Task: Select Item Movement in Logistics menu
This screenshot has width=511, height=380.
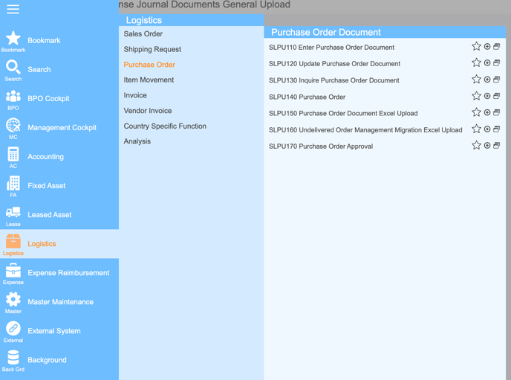Action: [149, 80]
